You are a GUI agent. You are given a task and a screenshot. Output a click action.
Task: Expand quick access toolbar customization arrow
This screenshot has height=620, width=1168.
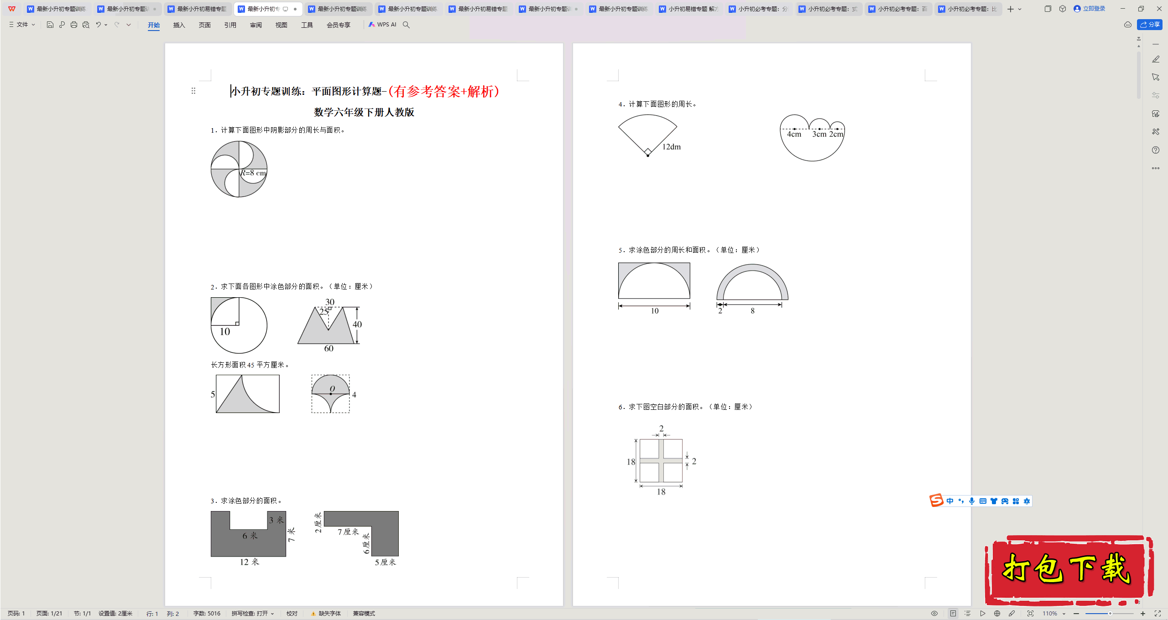click(x=129, y=25)
